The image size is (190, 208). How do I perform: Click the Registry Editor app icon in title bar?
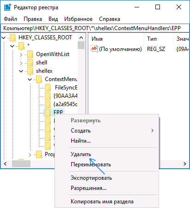(x=7, y=7)
